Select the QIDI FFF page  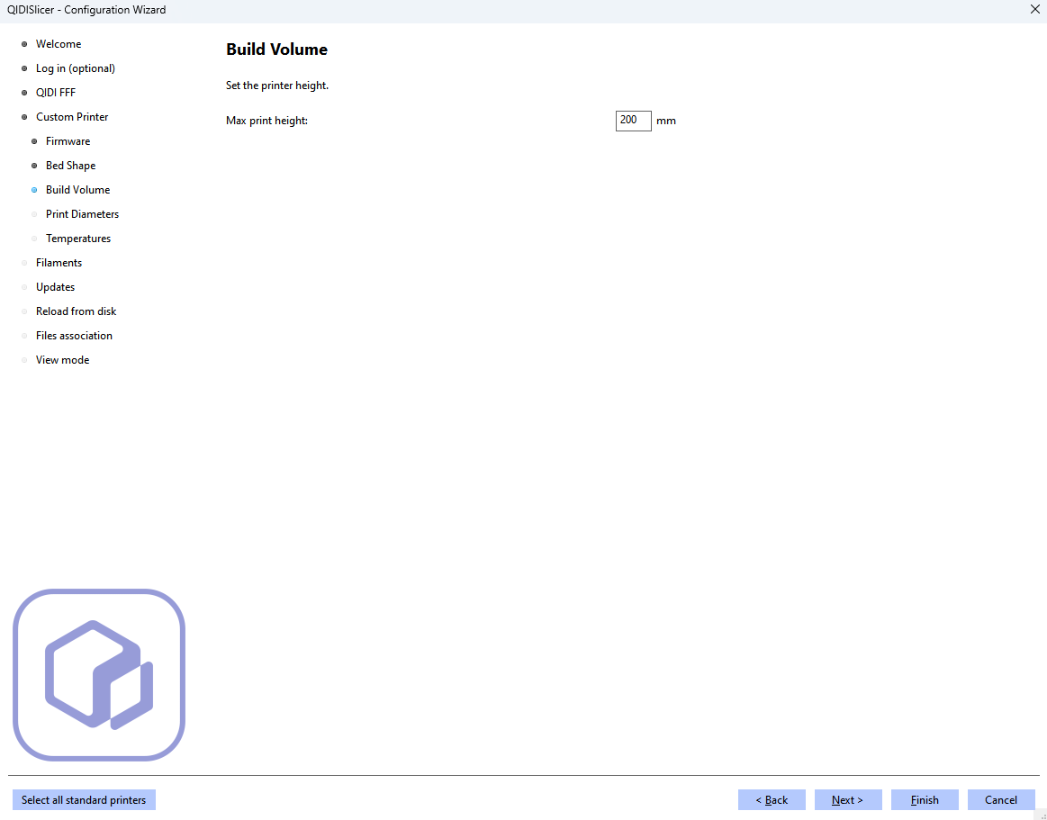(x=56, y=93)
